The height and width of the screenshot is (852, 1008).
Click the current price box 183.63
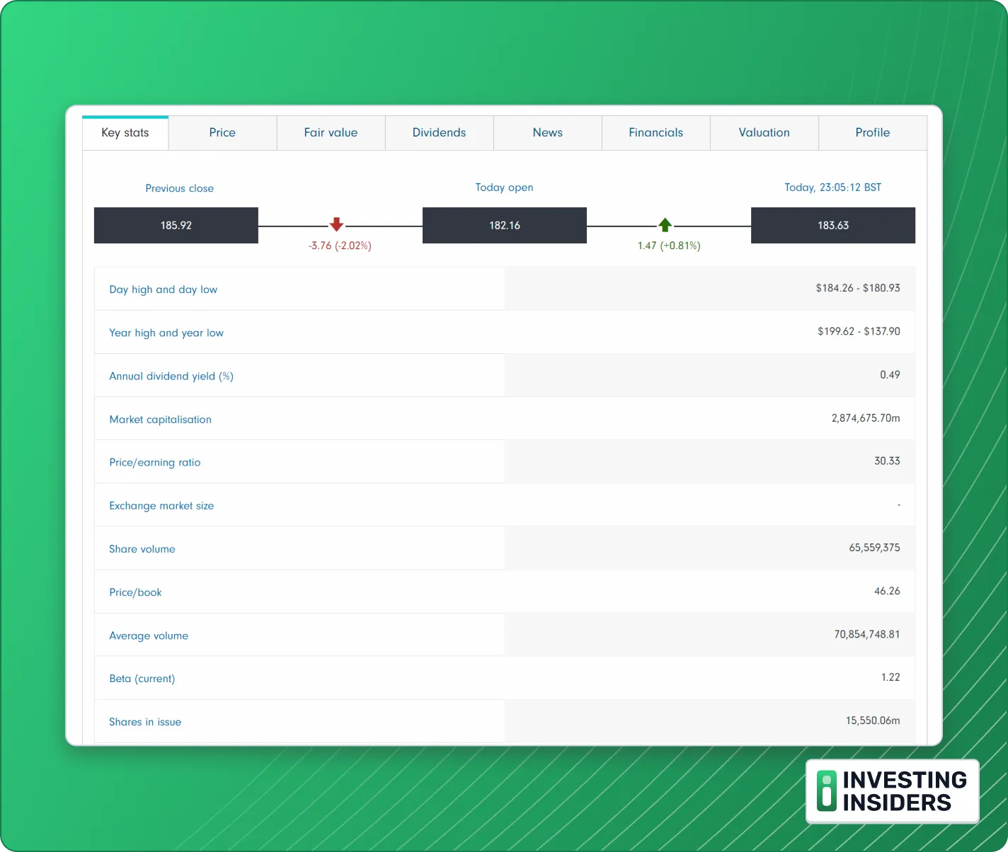(x=832, y=225)
